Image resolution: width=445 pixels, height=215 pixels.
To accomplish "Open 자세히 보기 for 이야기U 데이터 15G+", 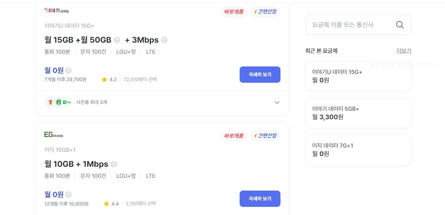I will 260,75.
